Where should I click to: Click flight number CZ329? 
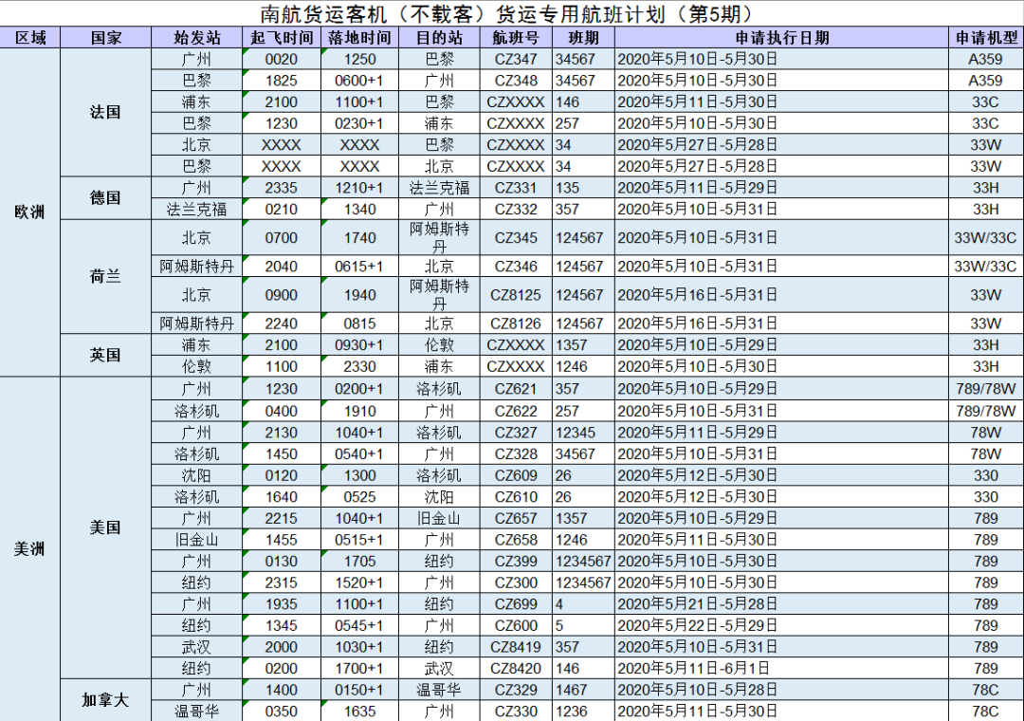[516, 690]
